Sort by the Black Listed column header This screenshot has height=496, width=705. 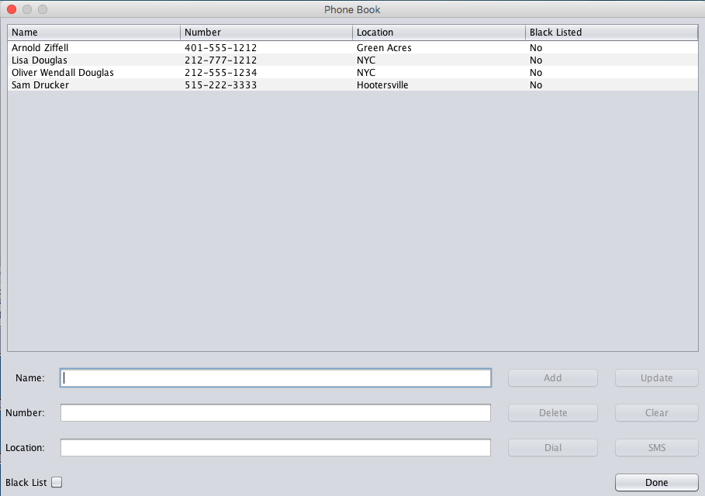click(x=611, y=33)
